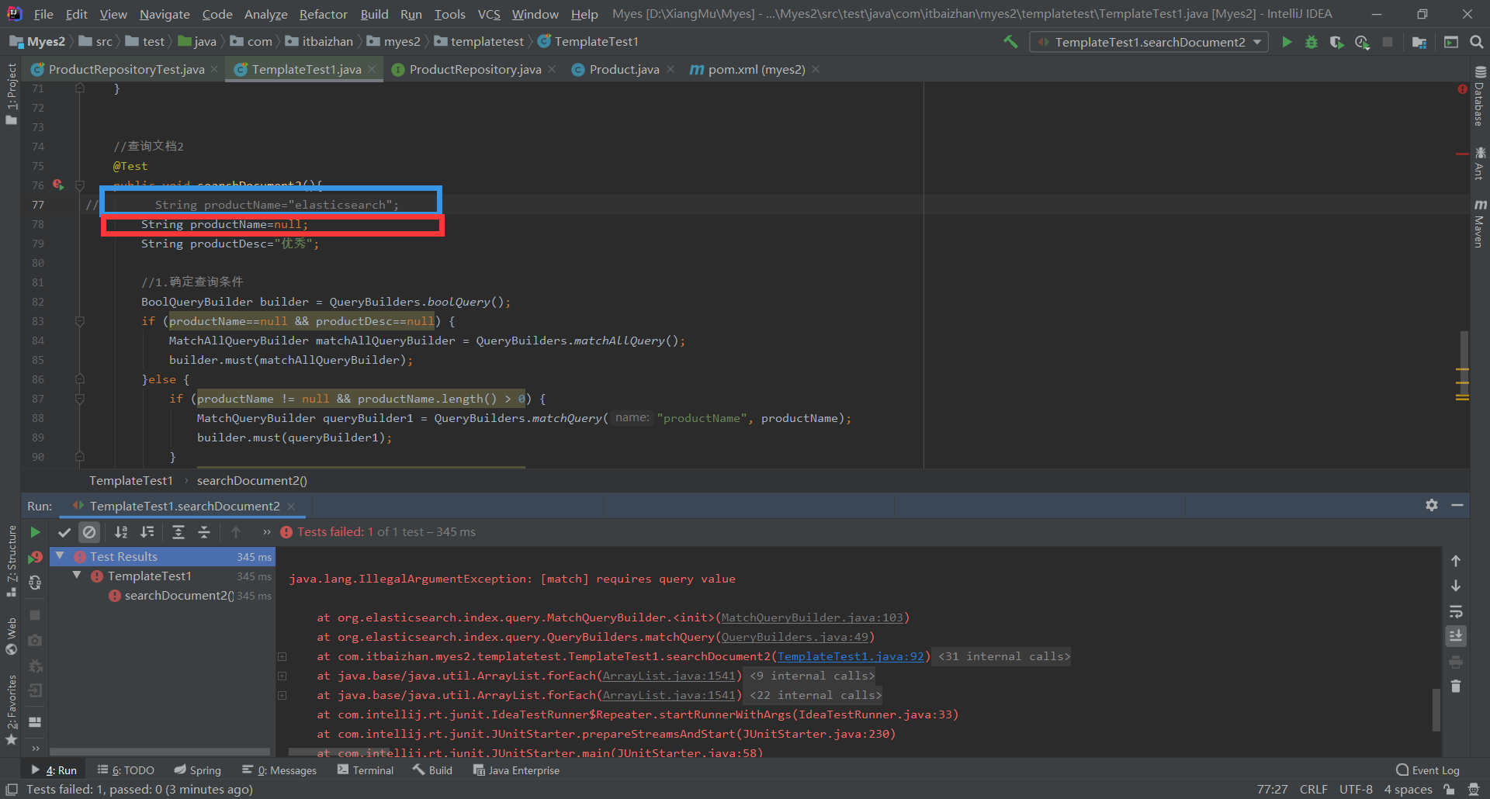1490x799 pixels.
Task: Open the Refactor menu
Action: 324,14
